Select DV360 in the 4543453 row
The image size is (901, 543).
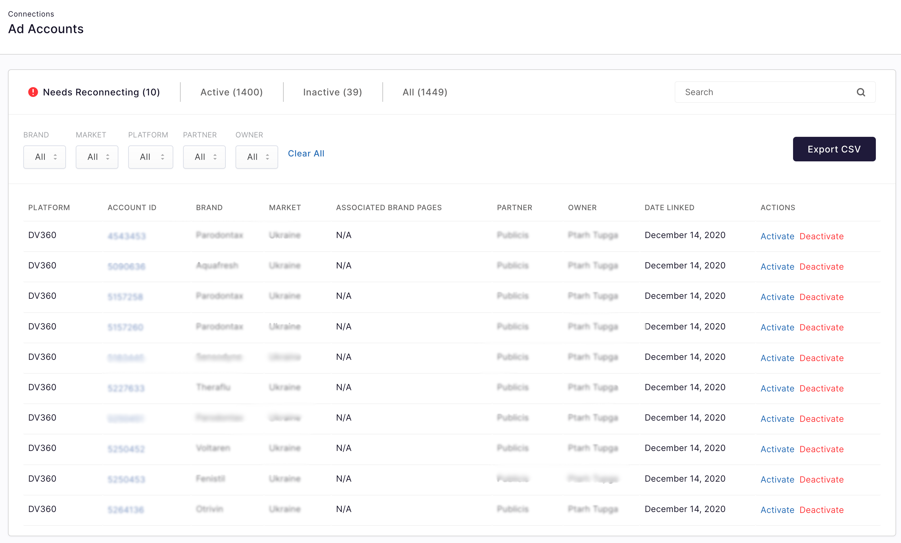(42, 235)
